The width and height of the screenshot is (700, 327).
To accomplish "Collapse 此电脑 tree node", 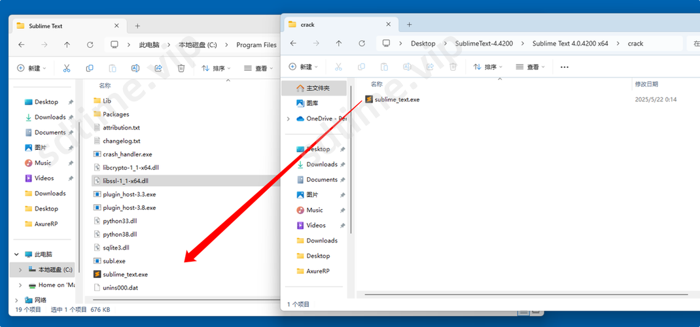I will coord(16,254).
